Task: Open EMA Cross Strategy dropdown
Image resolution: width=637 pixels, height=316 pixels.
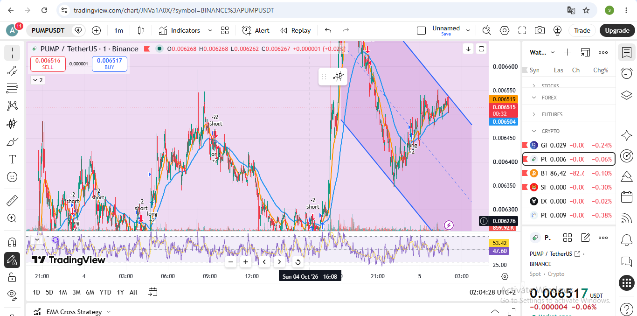Action: [x=109, y=312]
